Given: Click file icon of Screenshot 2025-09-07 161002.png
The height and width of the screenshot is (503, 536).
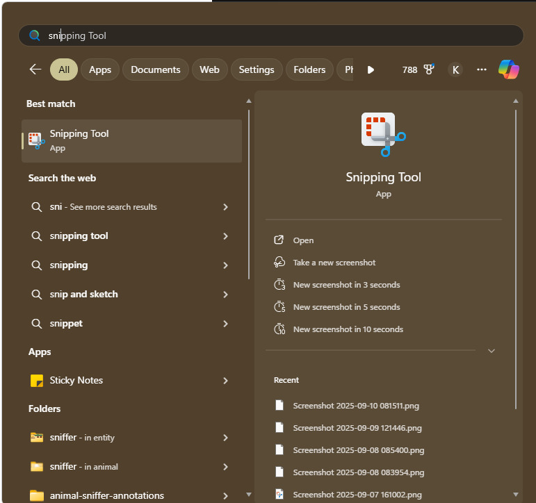Looking at the screenshot, I should tap(279, 494).
